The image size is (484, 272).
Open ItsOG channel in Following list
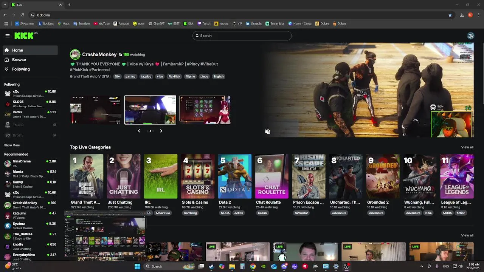pyautogui.click(x=29, y=114)
